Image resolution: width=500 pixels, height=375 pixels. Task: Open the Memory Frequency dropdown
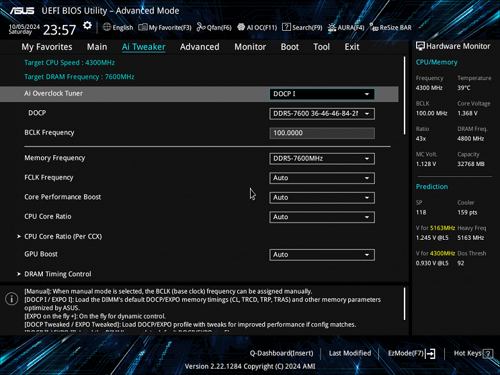[322, 158]
